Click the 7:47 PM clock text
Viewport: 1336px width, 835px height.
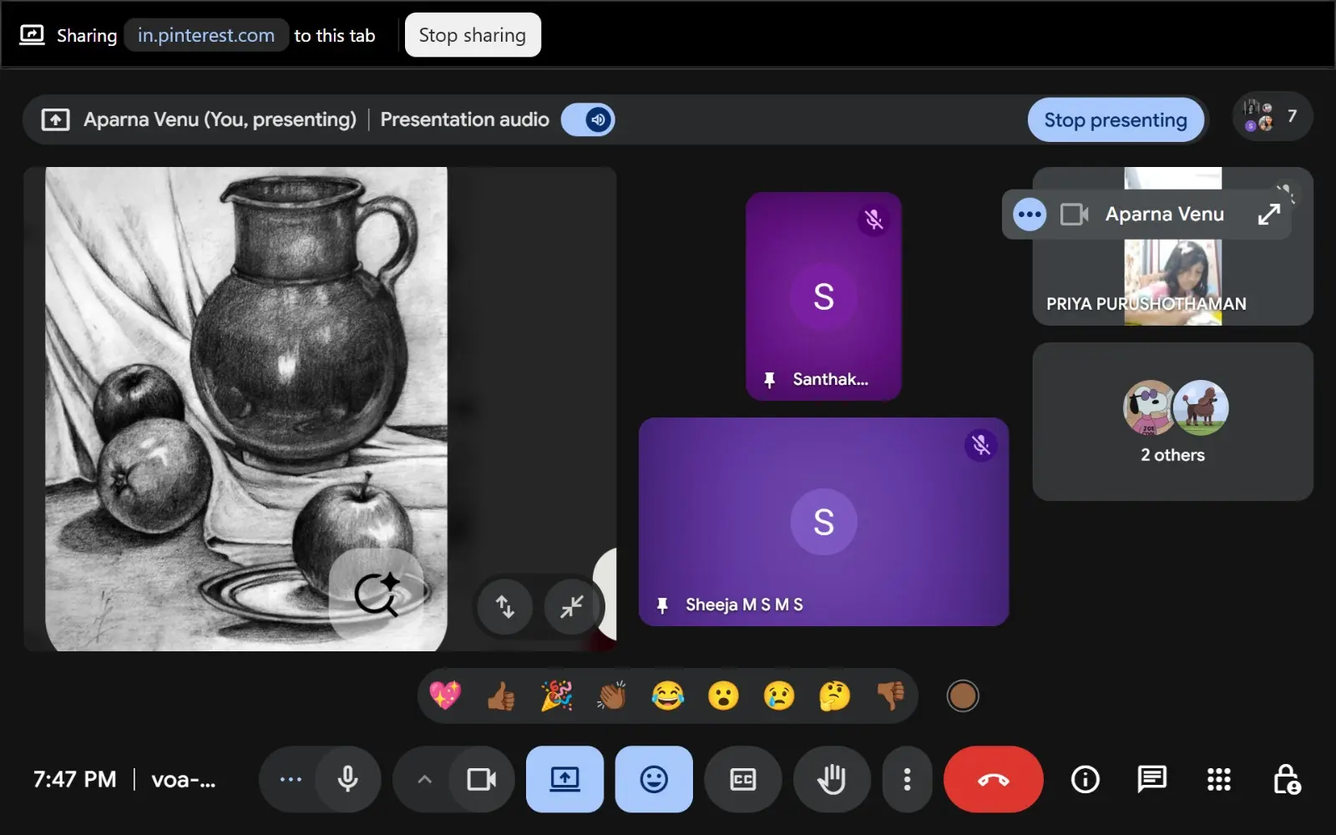(x=75, y=780)
